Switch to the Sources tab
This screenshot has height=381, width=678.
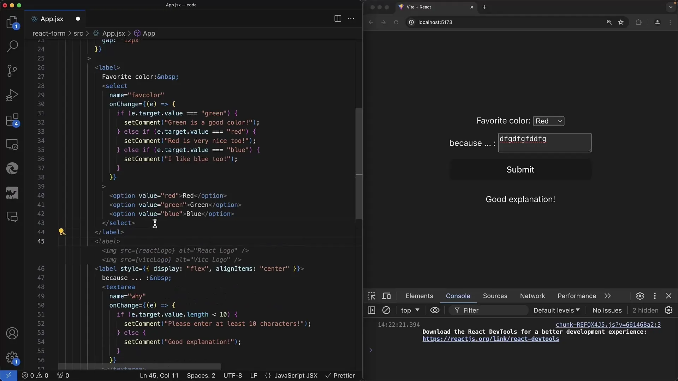(495, 296)
